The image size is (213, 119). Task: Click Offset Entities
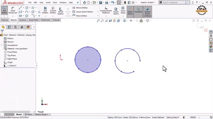pos(61,11)
